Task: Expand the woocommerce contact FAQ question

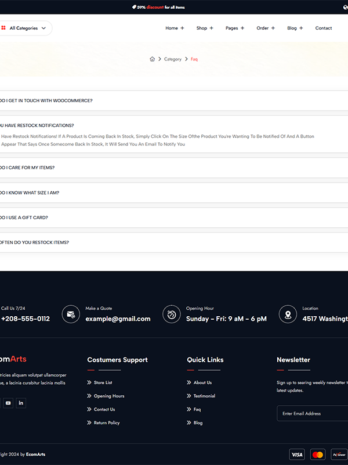Action: [x=46, y=101]
